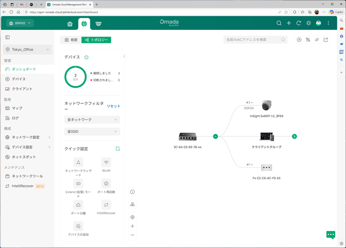This screenshot has height=248, width=346.
Task: Click the swap arrows topology icon
Action: (x=317, y=40)
